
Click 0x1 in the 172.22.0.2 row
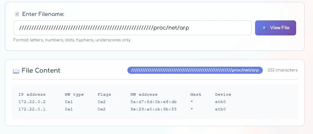coord(69,102)
